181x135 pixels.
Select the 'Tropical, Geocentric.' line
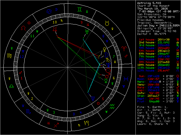pos(155,23)
